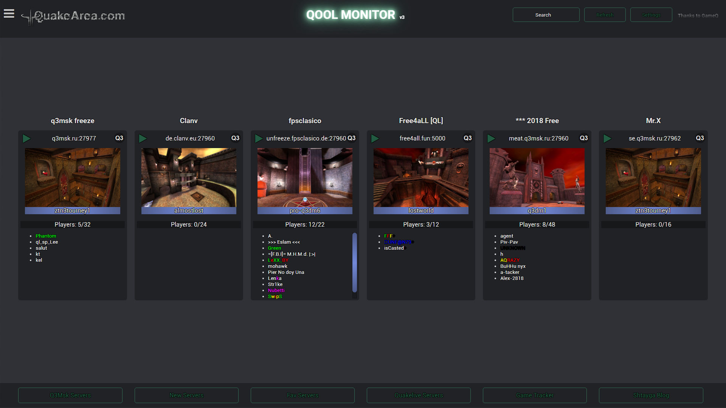This screenshot has width=726, height=408.
Task: Click the Q3 badge on q3msk.ru:27977
Action: point(119,138)
